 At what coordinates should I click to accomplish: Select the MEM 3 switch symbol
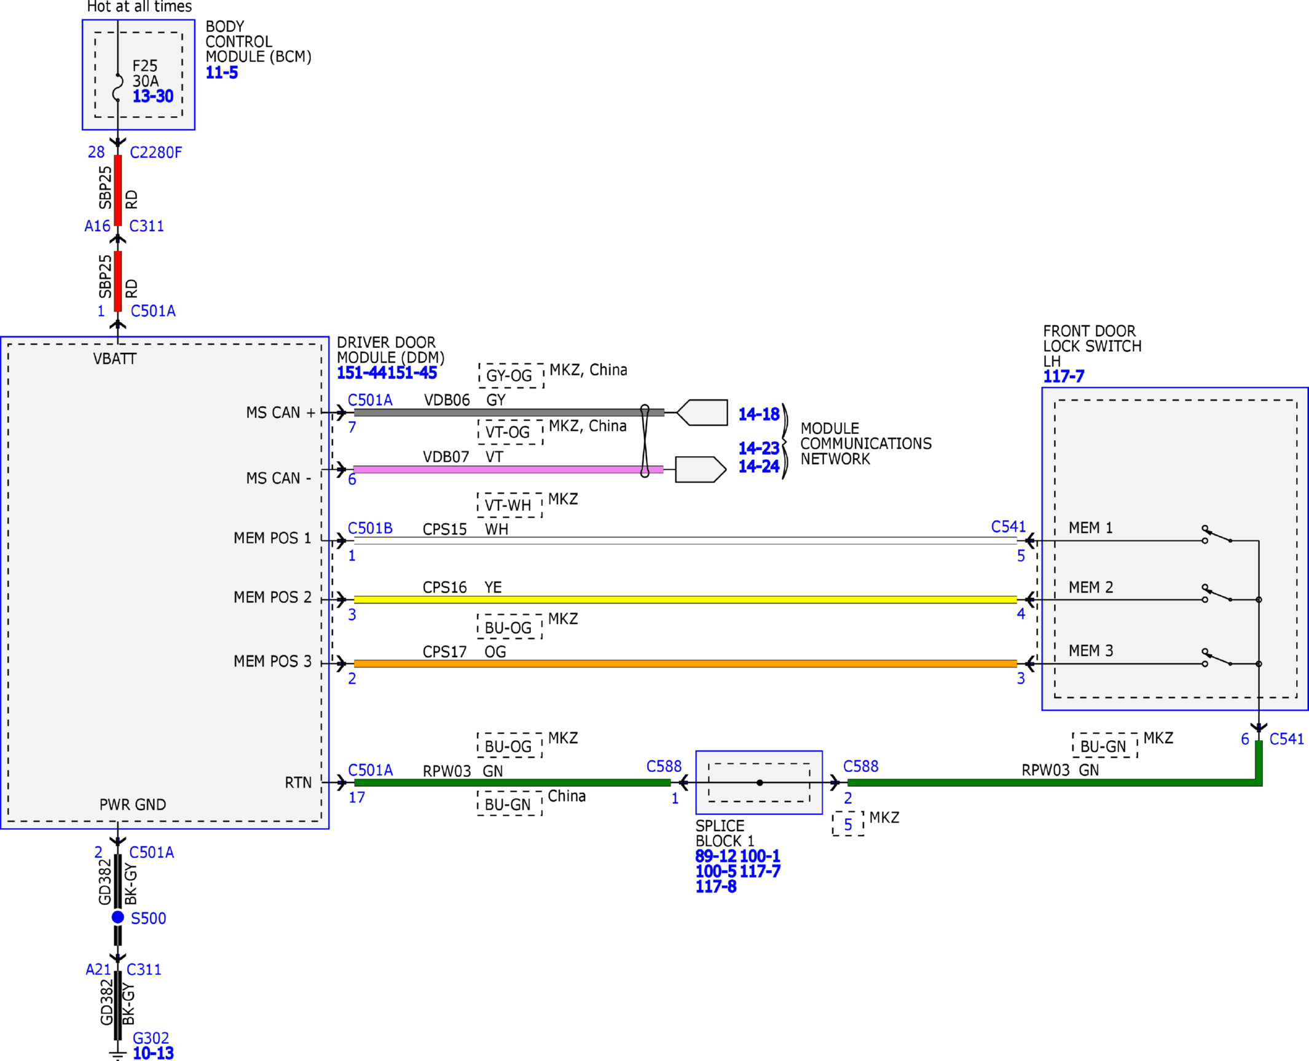(x=1217, y=658)
